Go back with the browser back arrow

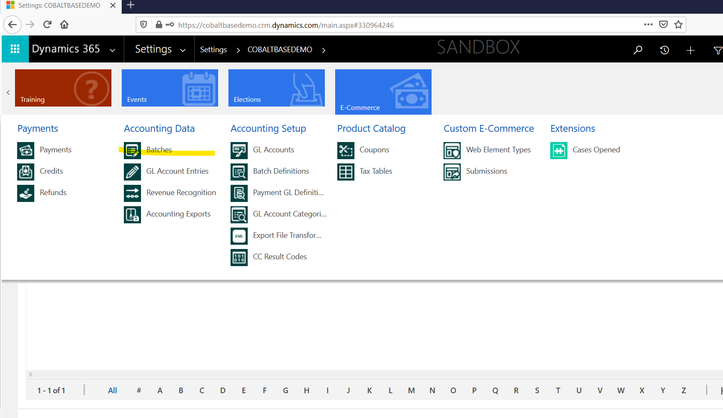(12, 24)
